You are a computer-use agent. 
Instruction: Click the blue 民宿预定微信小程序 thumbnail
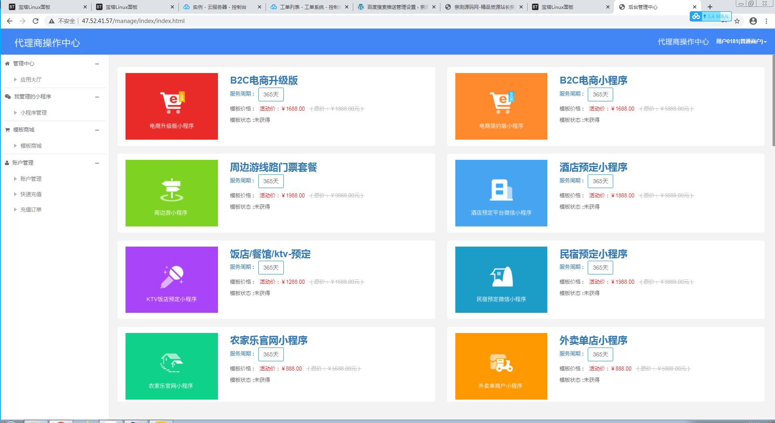pos(501,280)
